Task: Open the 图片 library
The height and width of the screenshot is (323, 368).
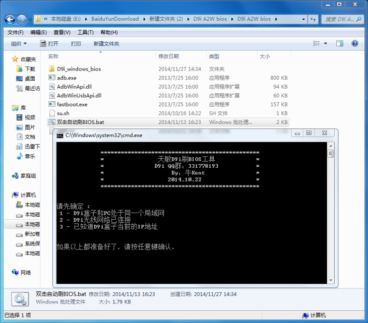Action: (x=26, y=127)
